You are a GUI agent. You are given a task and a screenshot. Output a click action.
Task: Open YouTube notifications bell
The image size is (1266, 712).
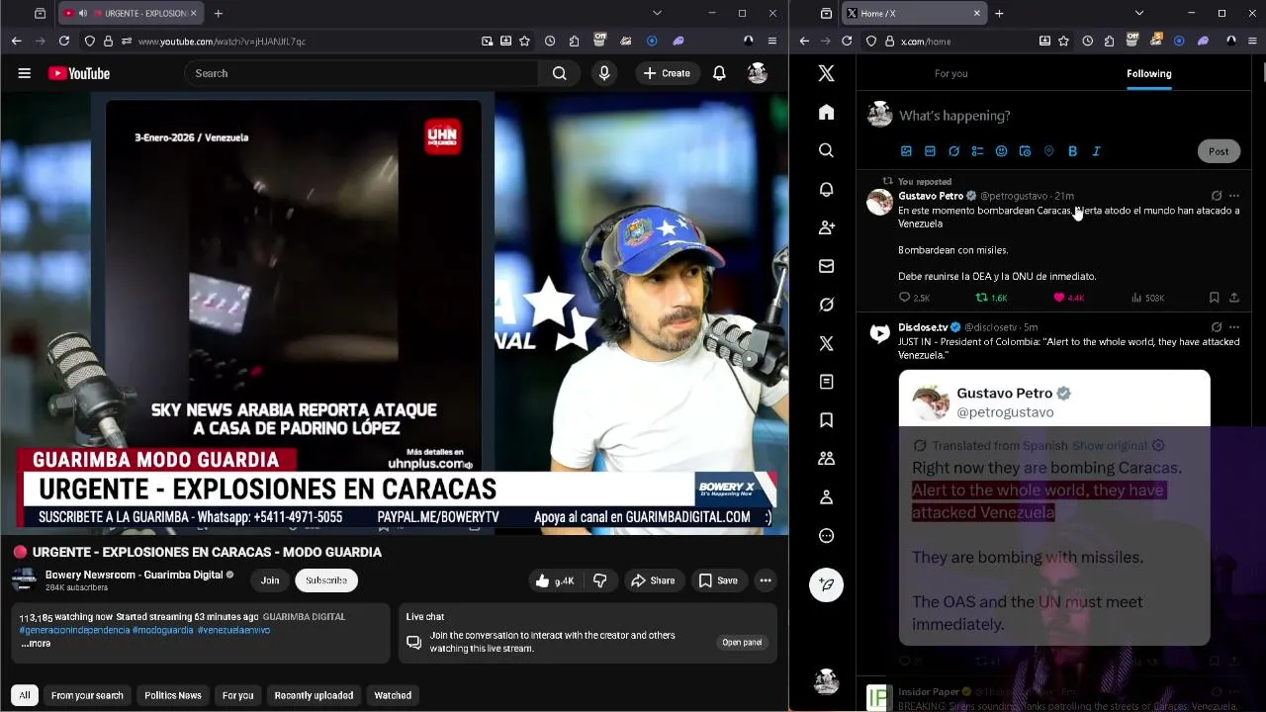(x=719, y=73)
